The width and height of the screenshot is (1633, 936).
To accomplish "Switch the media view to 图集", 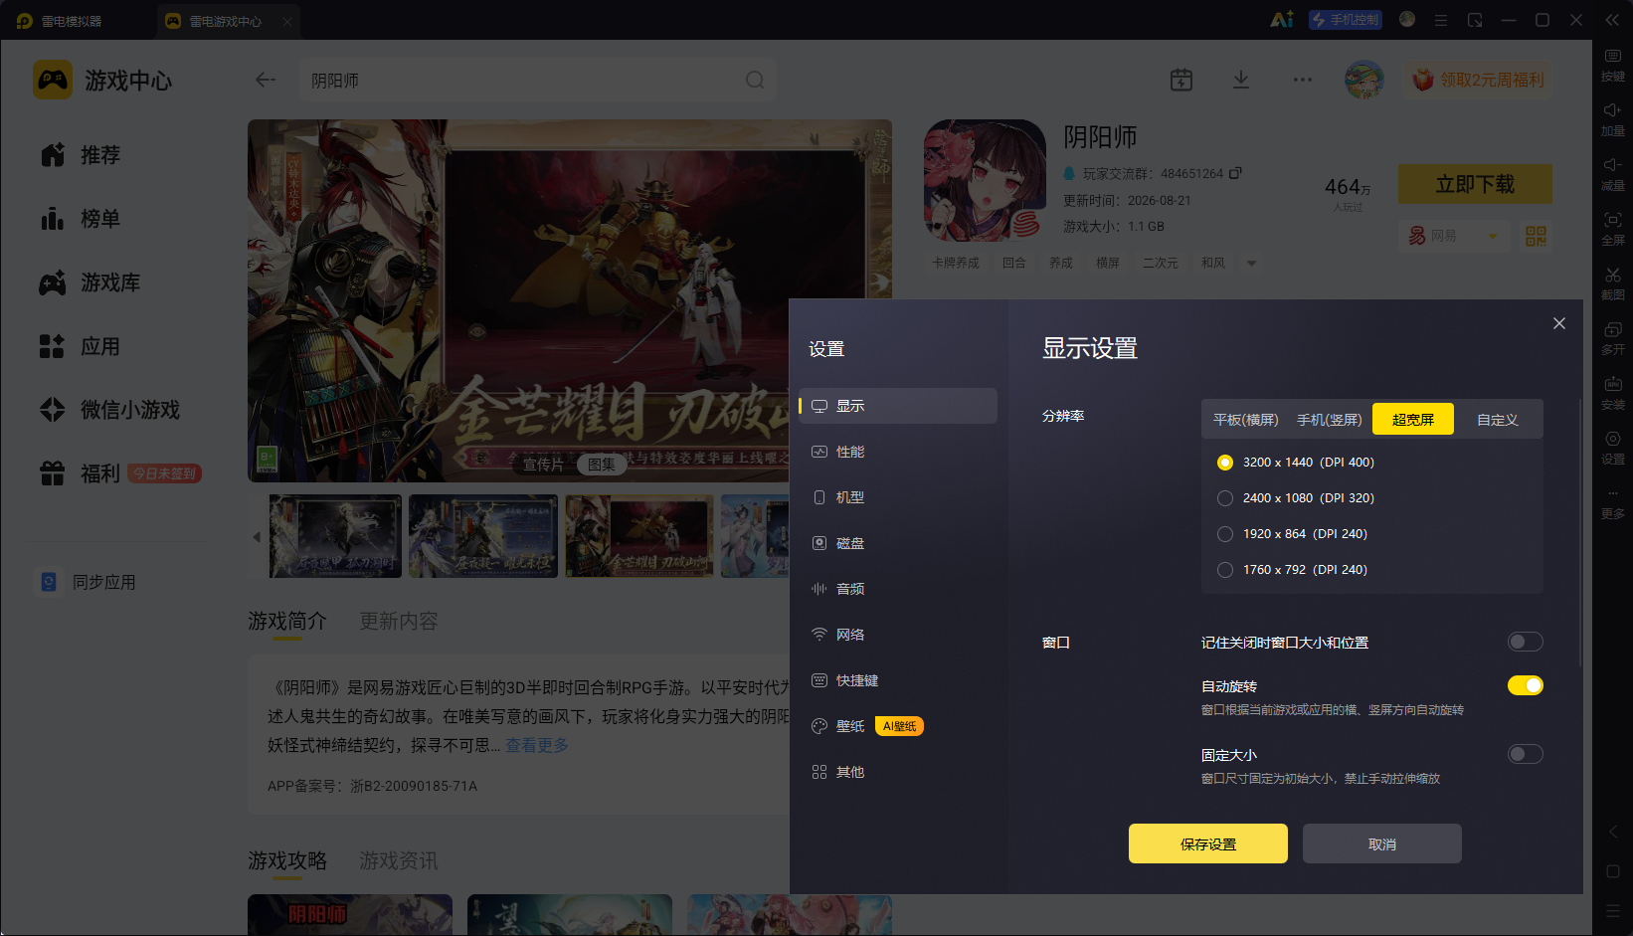I will 601,465.
